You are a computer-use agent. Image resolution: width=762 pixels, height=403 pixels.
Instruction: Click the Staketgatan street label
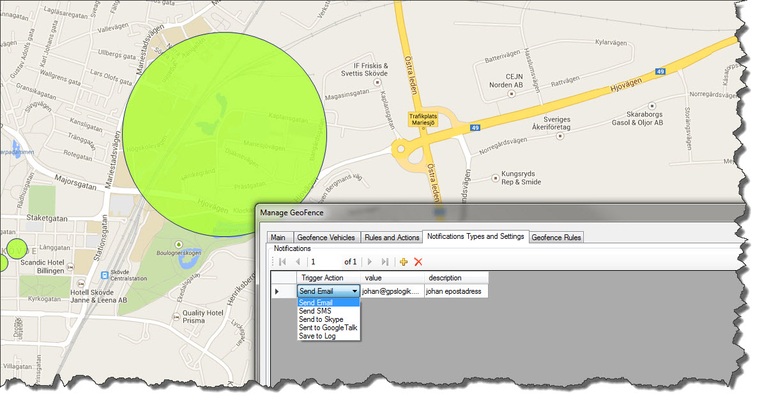click(x=47, y=218)
